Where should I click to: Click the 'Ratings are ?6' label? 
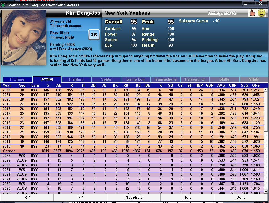(x=222, y=13)
